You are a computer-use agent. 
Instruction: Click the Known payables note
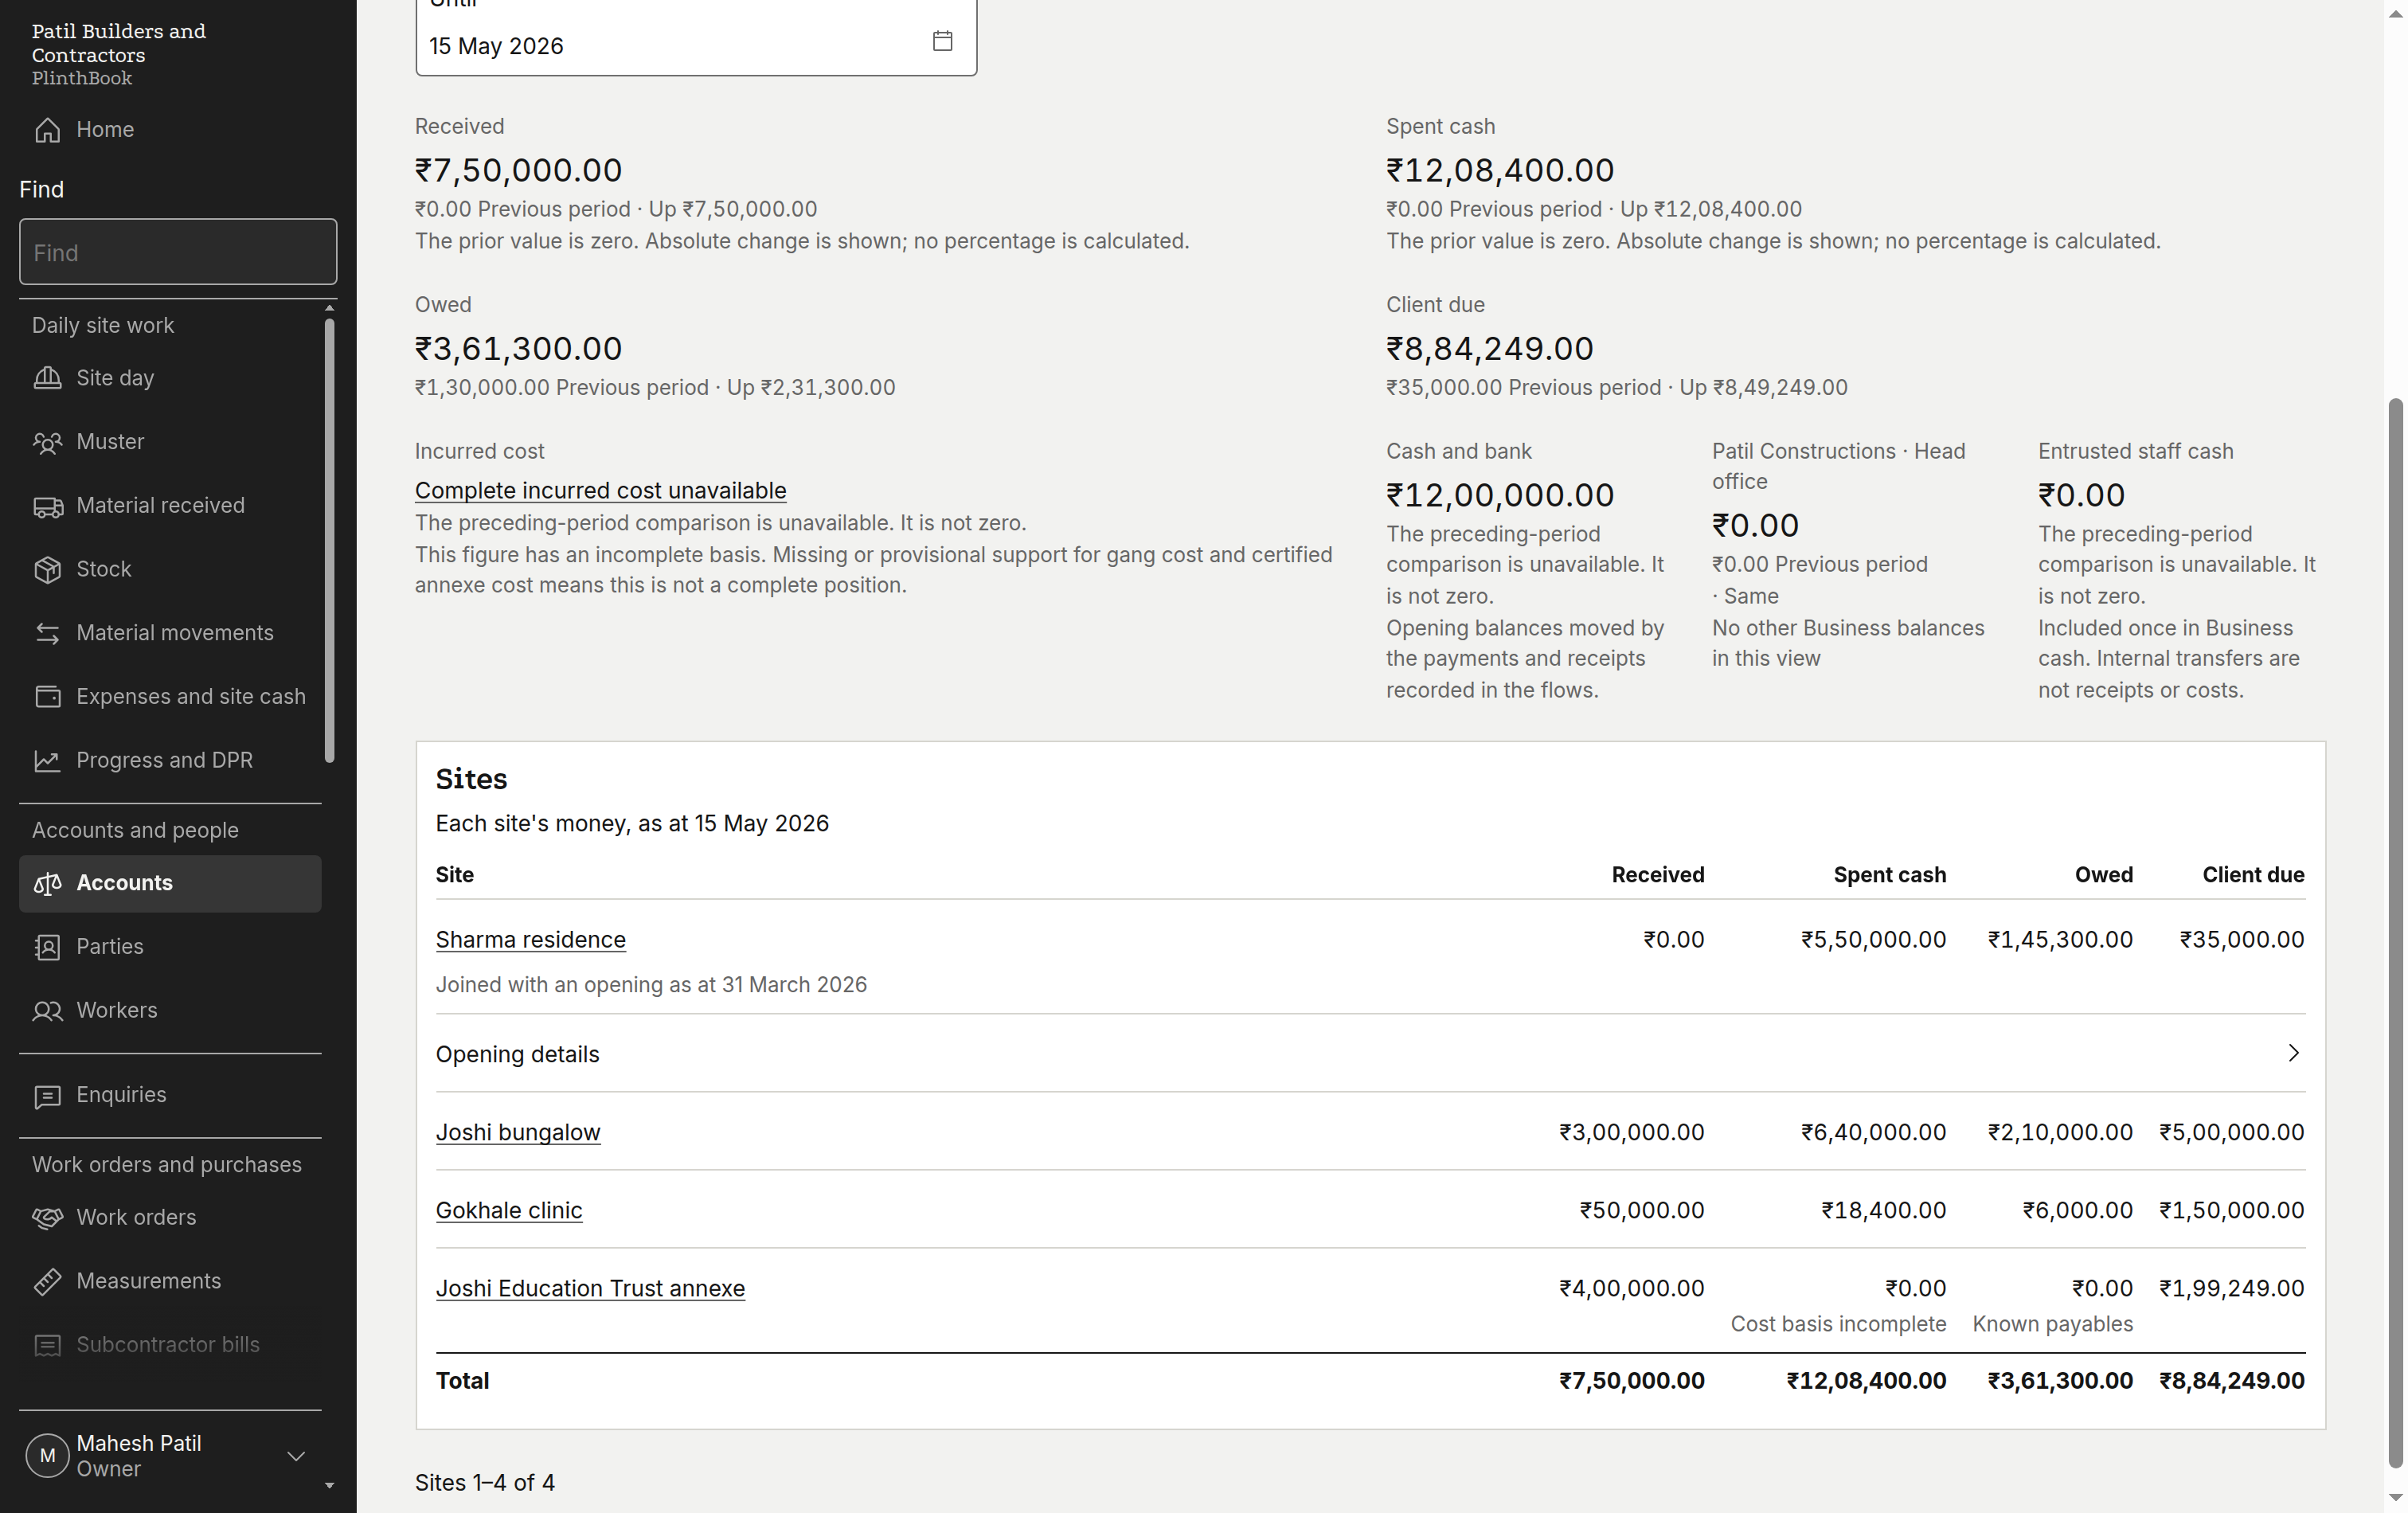[x=2052, y=1325]
